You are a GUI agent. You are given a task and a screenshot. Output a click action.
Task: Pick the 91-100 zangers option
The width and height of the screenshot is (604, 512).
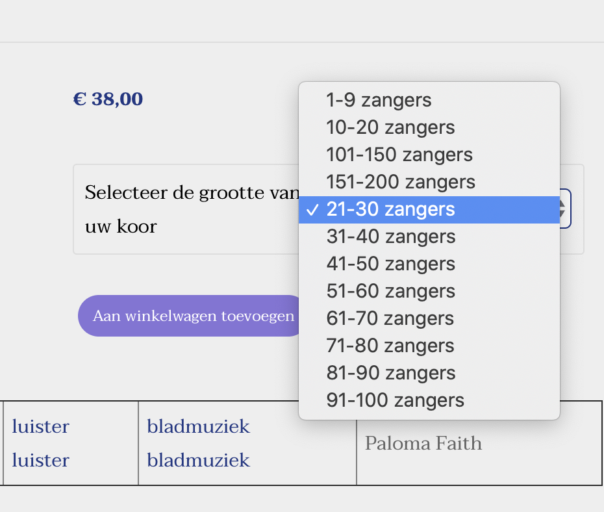[x=395, y=400]
